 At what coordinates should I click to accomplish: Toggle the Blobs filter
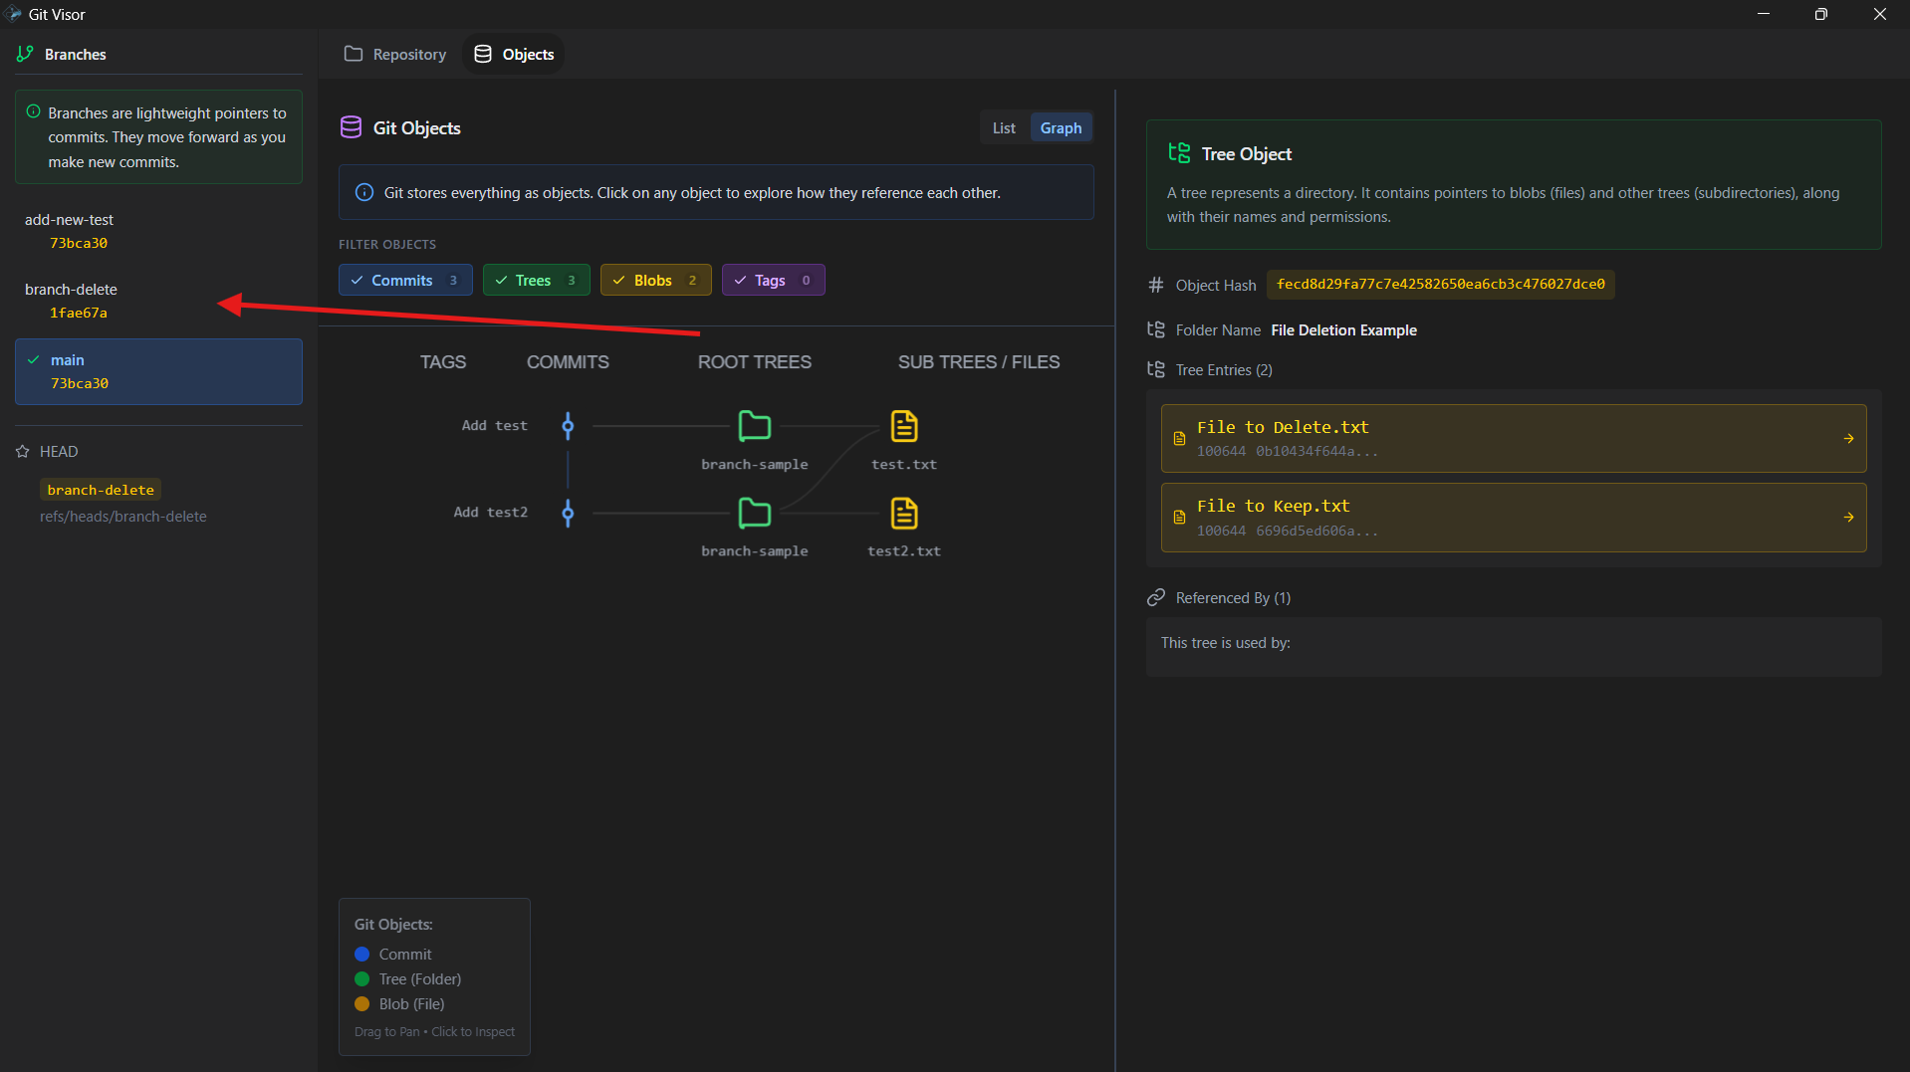(x=655, y=280)
